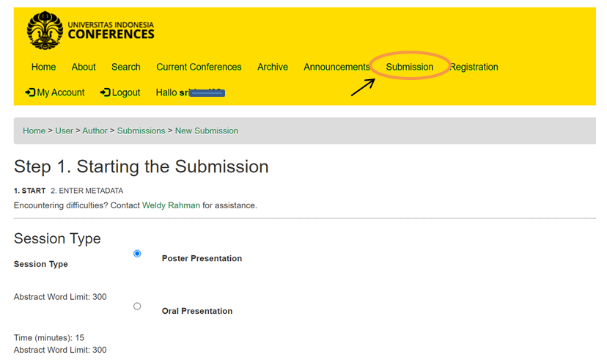607x363 pixels.
Task: Click the Home breadcrumb link
Action: [x=34, y=131]
